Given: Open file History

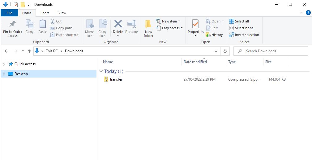Looking at the screenshot, I should coord(214,35).
